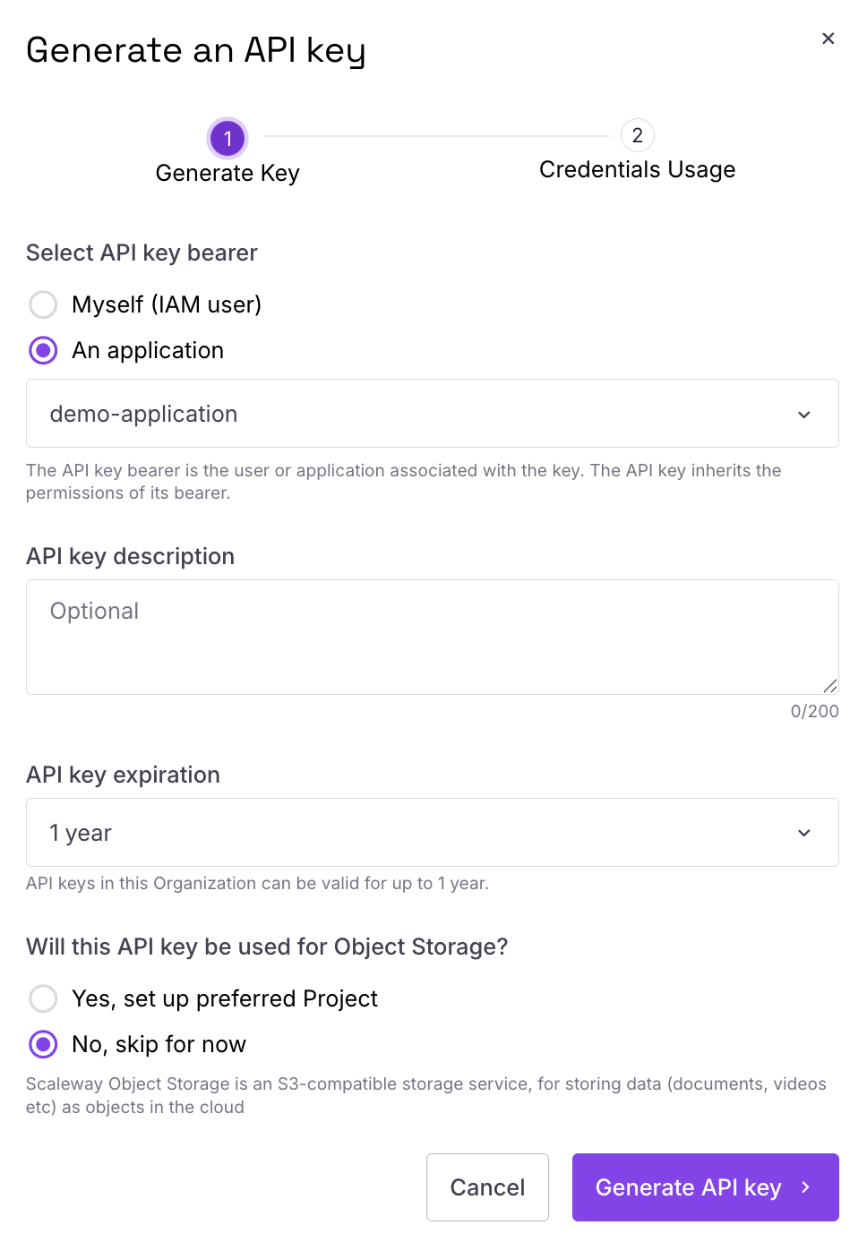Click the step 1 circle icon

point(227,138)
